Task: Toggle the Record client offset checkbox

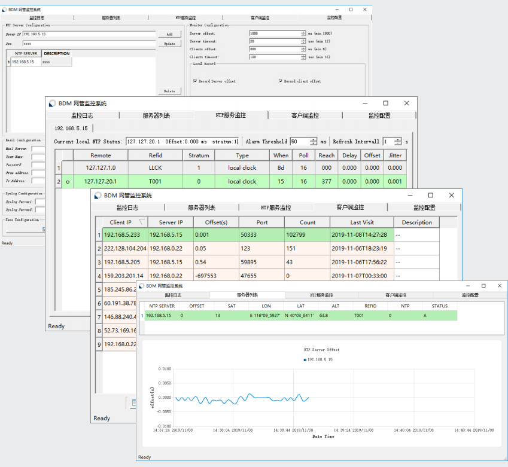Action: pyautogui.click(x=280, y=81)
